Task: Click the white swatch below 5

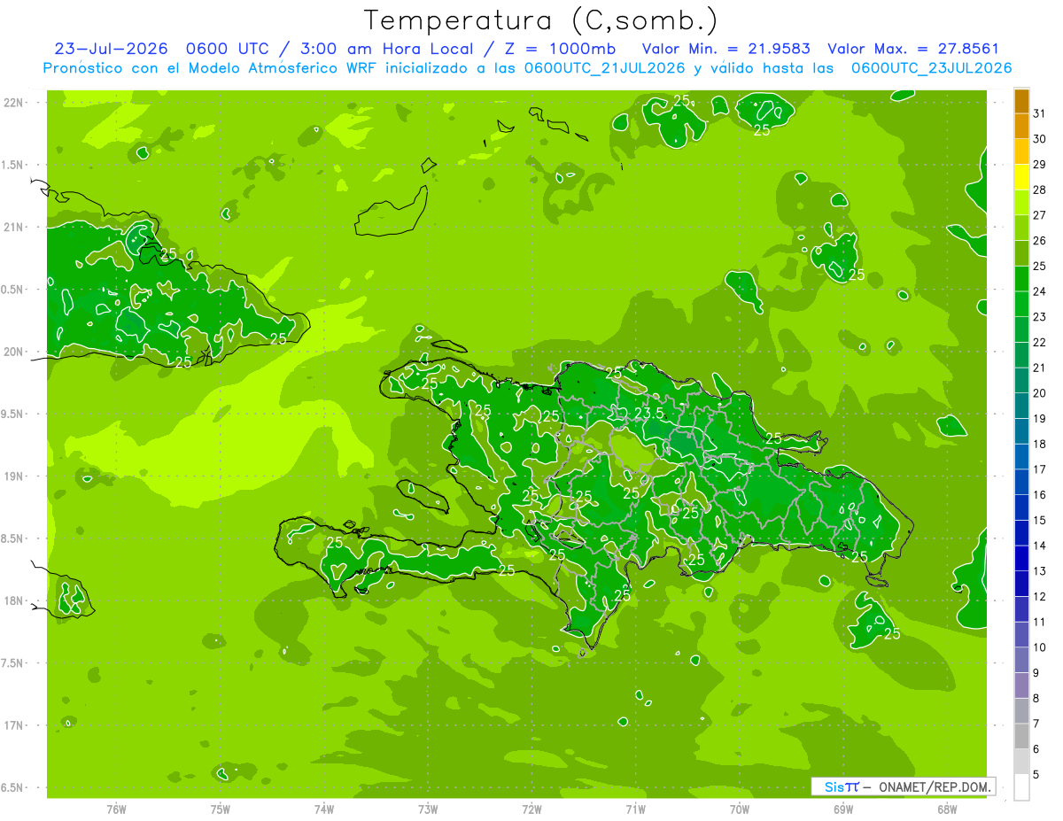Action: 1021,787
